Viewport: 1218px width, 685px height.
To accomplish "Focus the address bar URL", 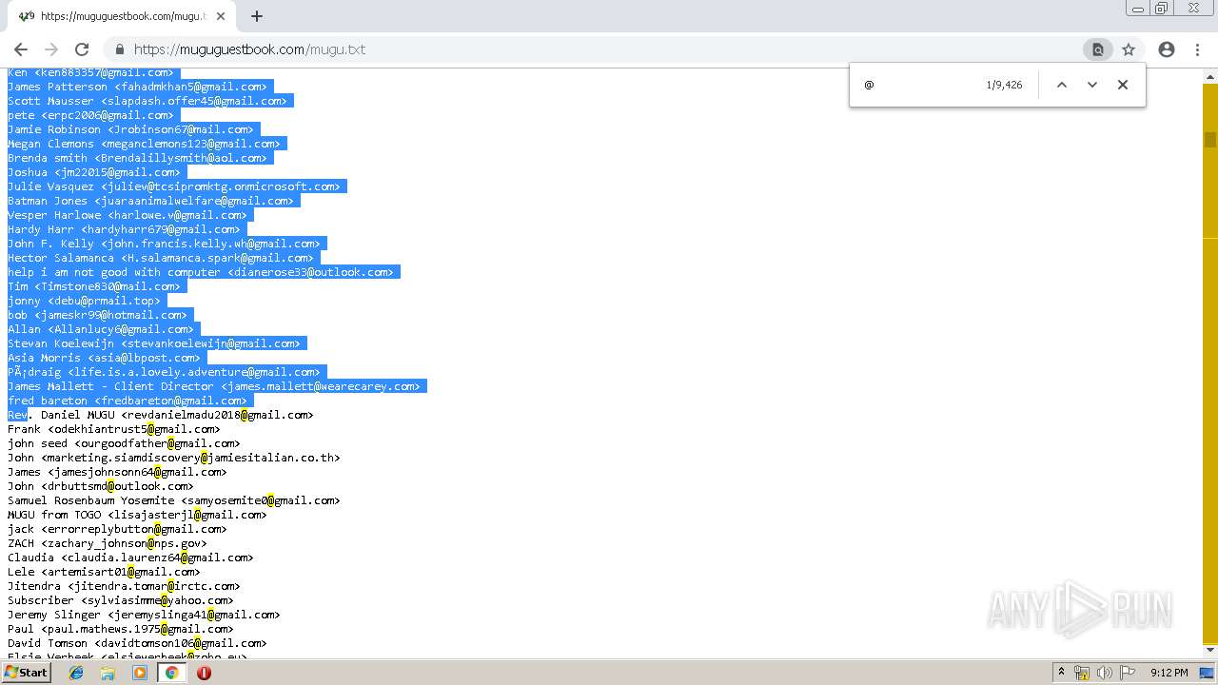I will pyautogui.click(x=249, y=49).
